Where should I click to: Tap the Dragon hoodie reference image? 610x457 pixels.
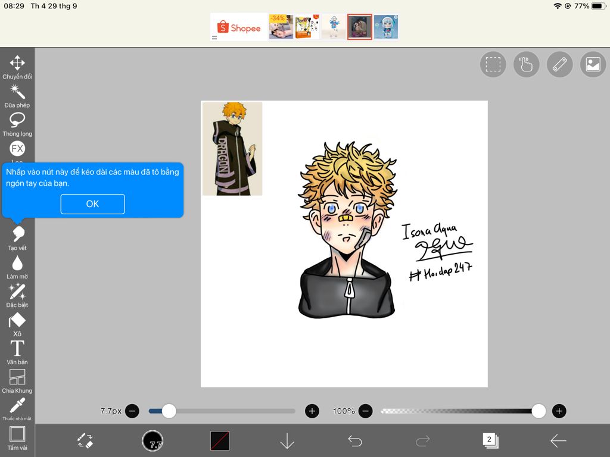[232, 149]
